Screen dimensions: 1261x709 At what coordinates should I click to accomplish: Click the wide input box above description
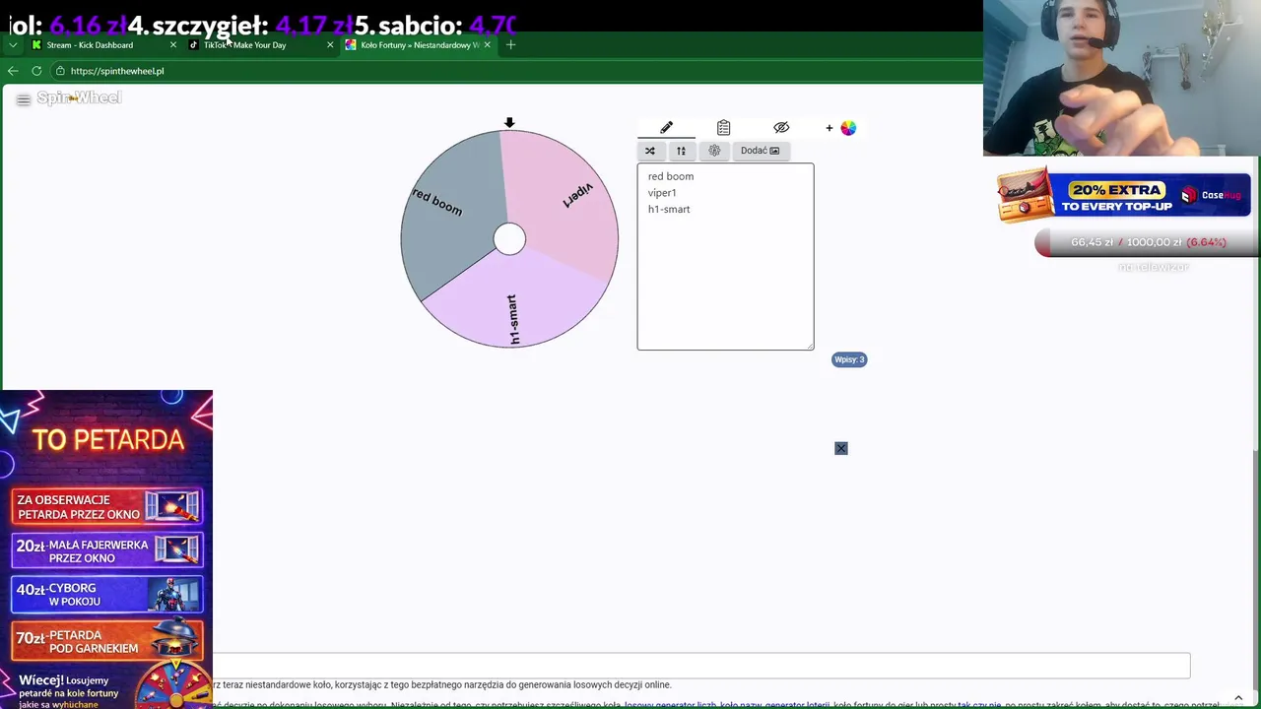[701, 666]
